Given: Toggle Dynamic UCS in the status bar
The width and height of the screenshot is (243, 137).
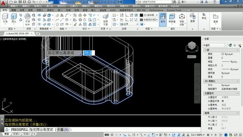Looking at the screenshot, I should pyautogui.click(x=174, y=135).
